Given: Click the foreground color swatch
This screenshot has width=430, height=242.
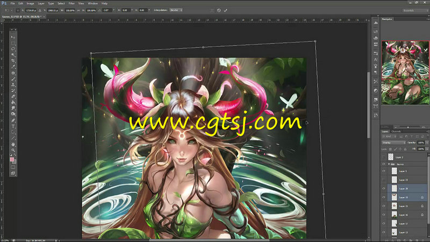Looking at the screenshot, I should coord(12,159).
